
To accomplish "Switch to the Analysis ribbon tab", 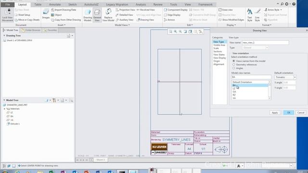I will point(141,4).
